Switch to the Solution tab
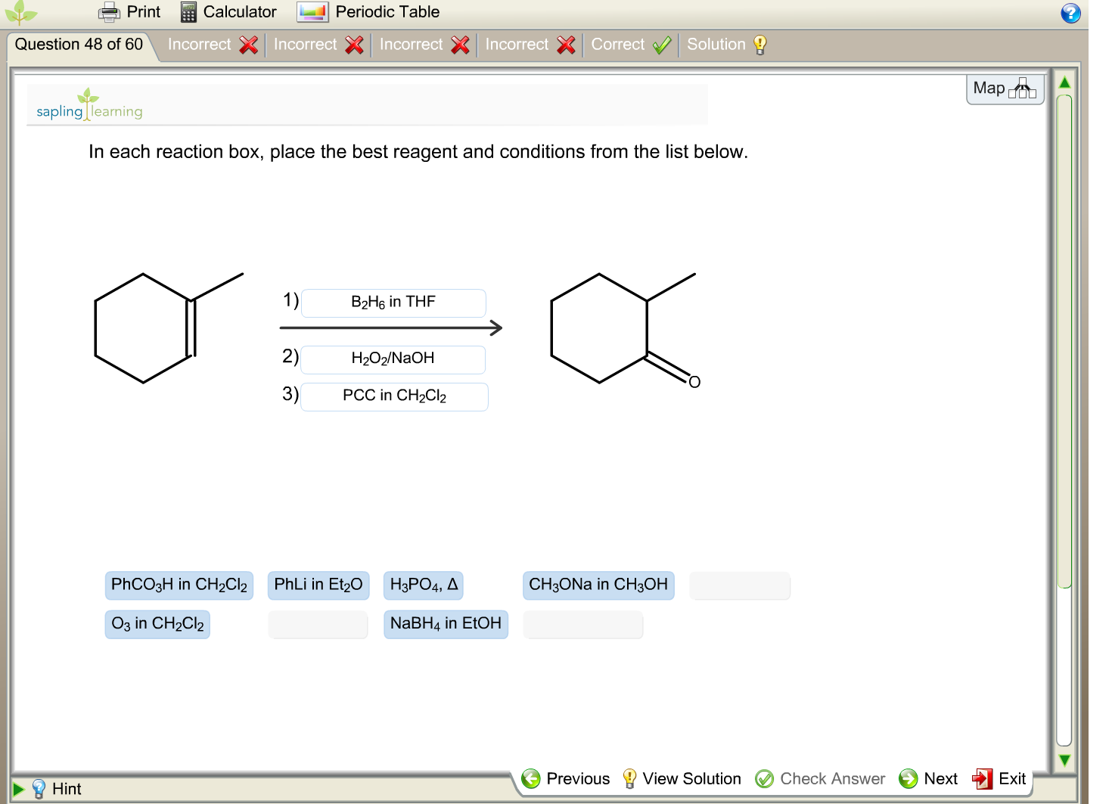The height and width of the screenshot is (804, 1112). tap(716, 45)
